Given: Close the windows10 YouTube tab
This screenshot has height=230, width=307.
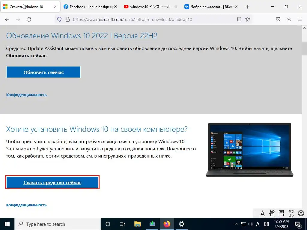Looking at the screenshot, I should pyautogui.click(x=176, y=7).
